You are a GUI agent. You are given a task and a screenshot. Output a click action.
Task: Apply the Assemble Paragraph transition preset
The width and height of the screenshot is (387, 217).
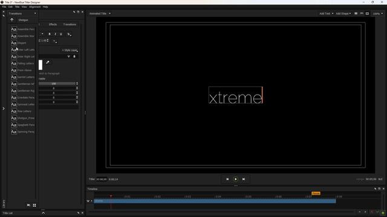click(x=23, y=30)
